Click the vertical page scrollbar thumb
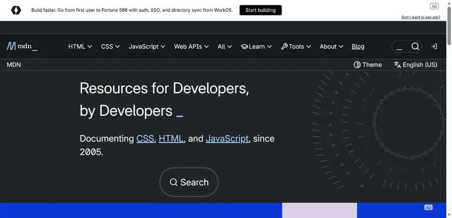Viewport: 452px width, 218px height. tap(449, 26)
